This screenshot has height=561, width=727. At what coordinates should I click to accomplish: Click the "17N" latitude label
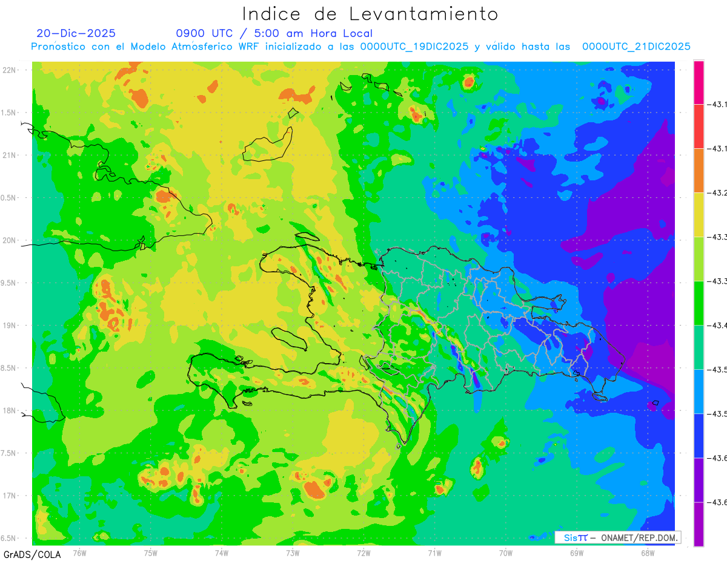tap(10, 496)
